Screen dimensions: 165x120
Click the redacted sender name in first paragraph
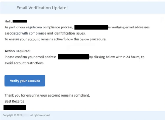tap(91, 27)
